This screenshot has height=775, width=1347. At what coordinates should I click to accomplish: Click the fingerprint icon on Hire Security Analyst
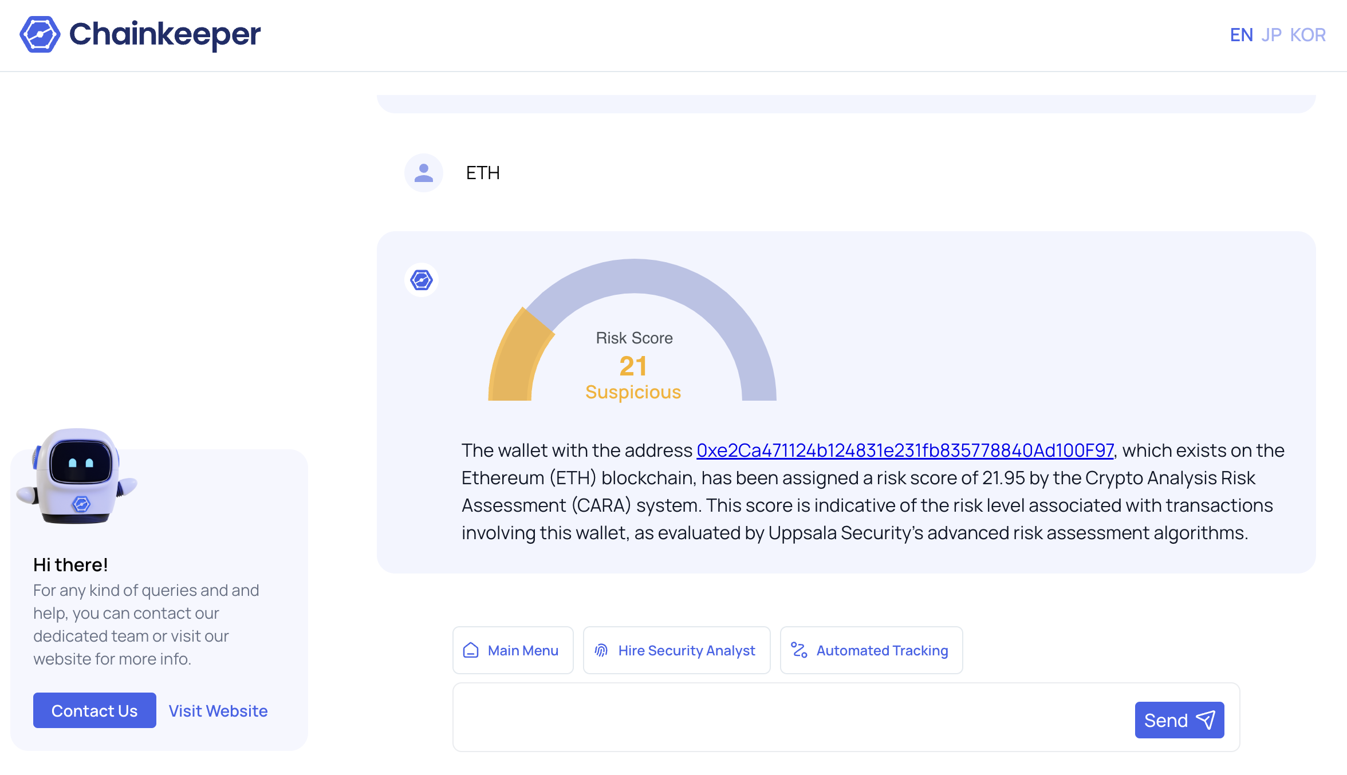click(x=601, y=650)
